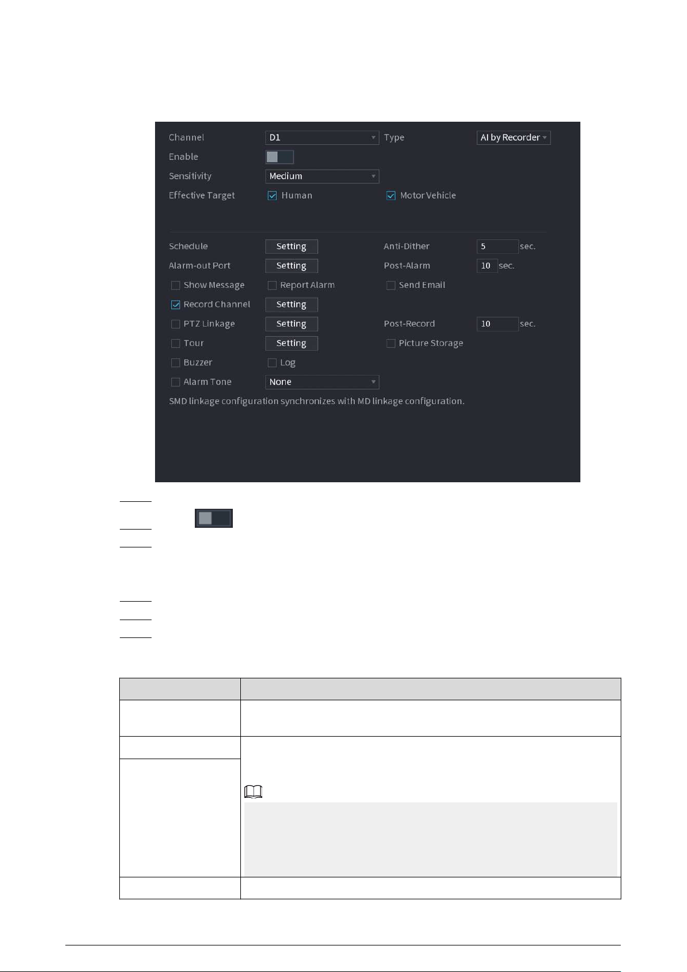Click the Post-Record seconds field
This screenshot has width=687, height=972.
coord(497,324)
